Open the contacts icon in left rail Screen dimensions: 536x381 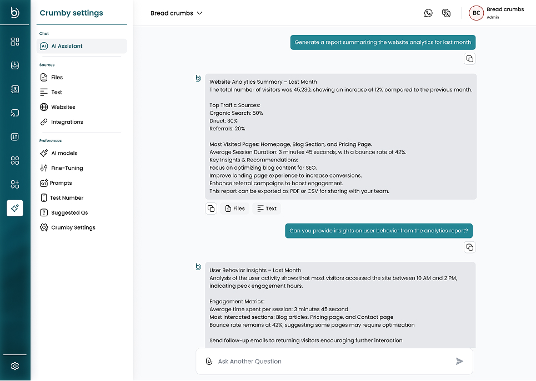[15, 89]
